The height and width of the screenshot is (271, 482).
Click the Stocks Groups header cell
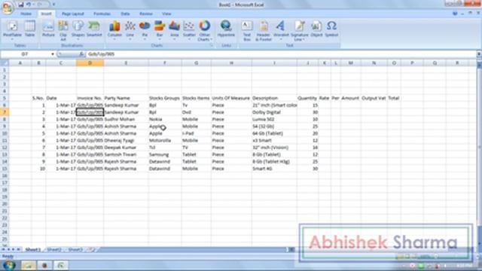[165, 98]
